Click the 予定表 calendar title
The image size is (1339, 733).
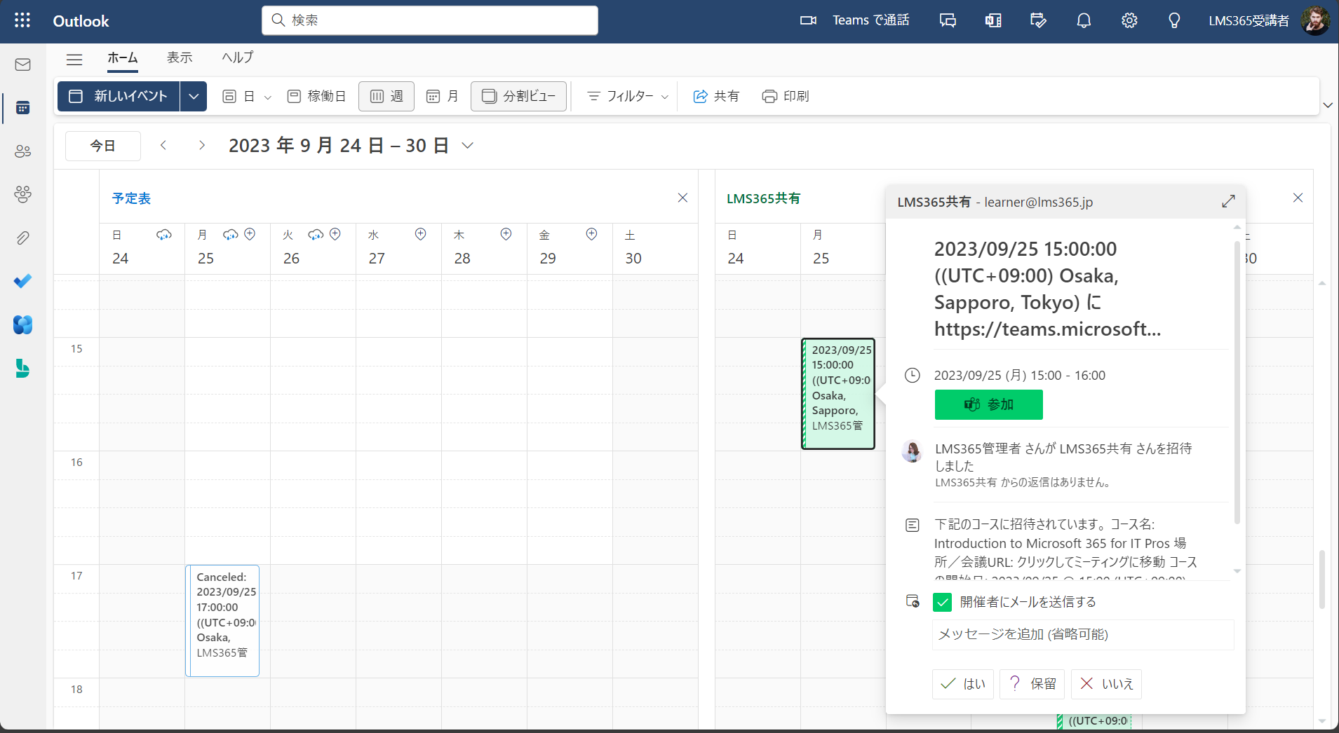point(131,198)
